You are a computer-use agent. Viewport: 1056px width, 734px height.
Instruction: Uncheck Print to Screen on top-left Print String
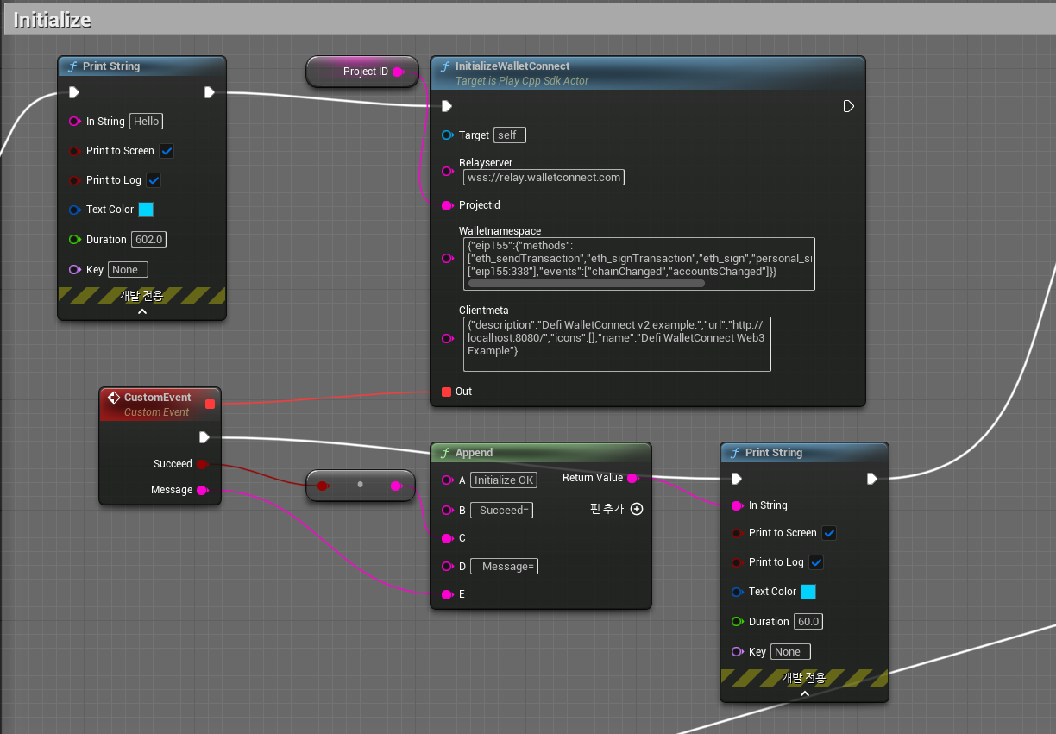point(167,151)
